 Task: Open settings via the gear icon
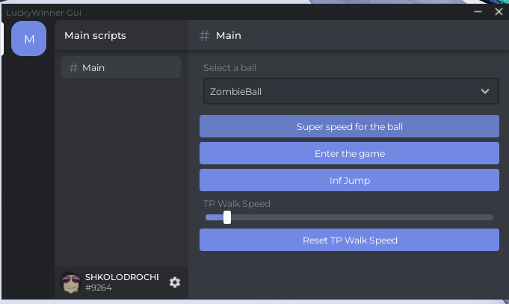[x=175, y=282]
